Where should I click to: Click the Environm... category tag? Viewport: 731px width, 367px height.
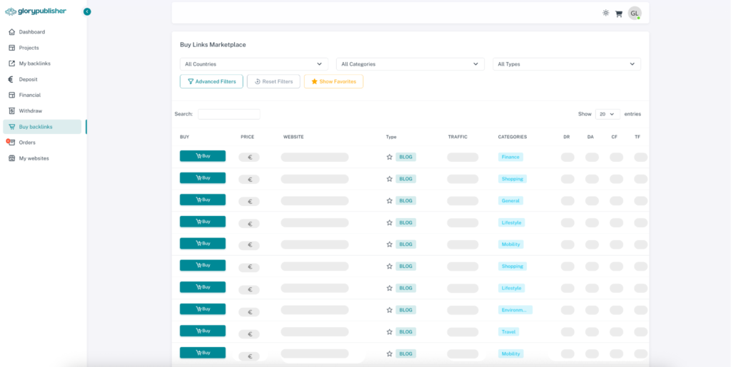515,310
